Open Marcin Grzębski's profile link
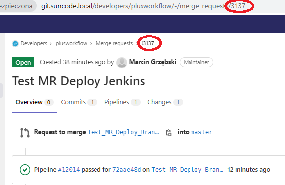 (152, 62)
